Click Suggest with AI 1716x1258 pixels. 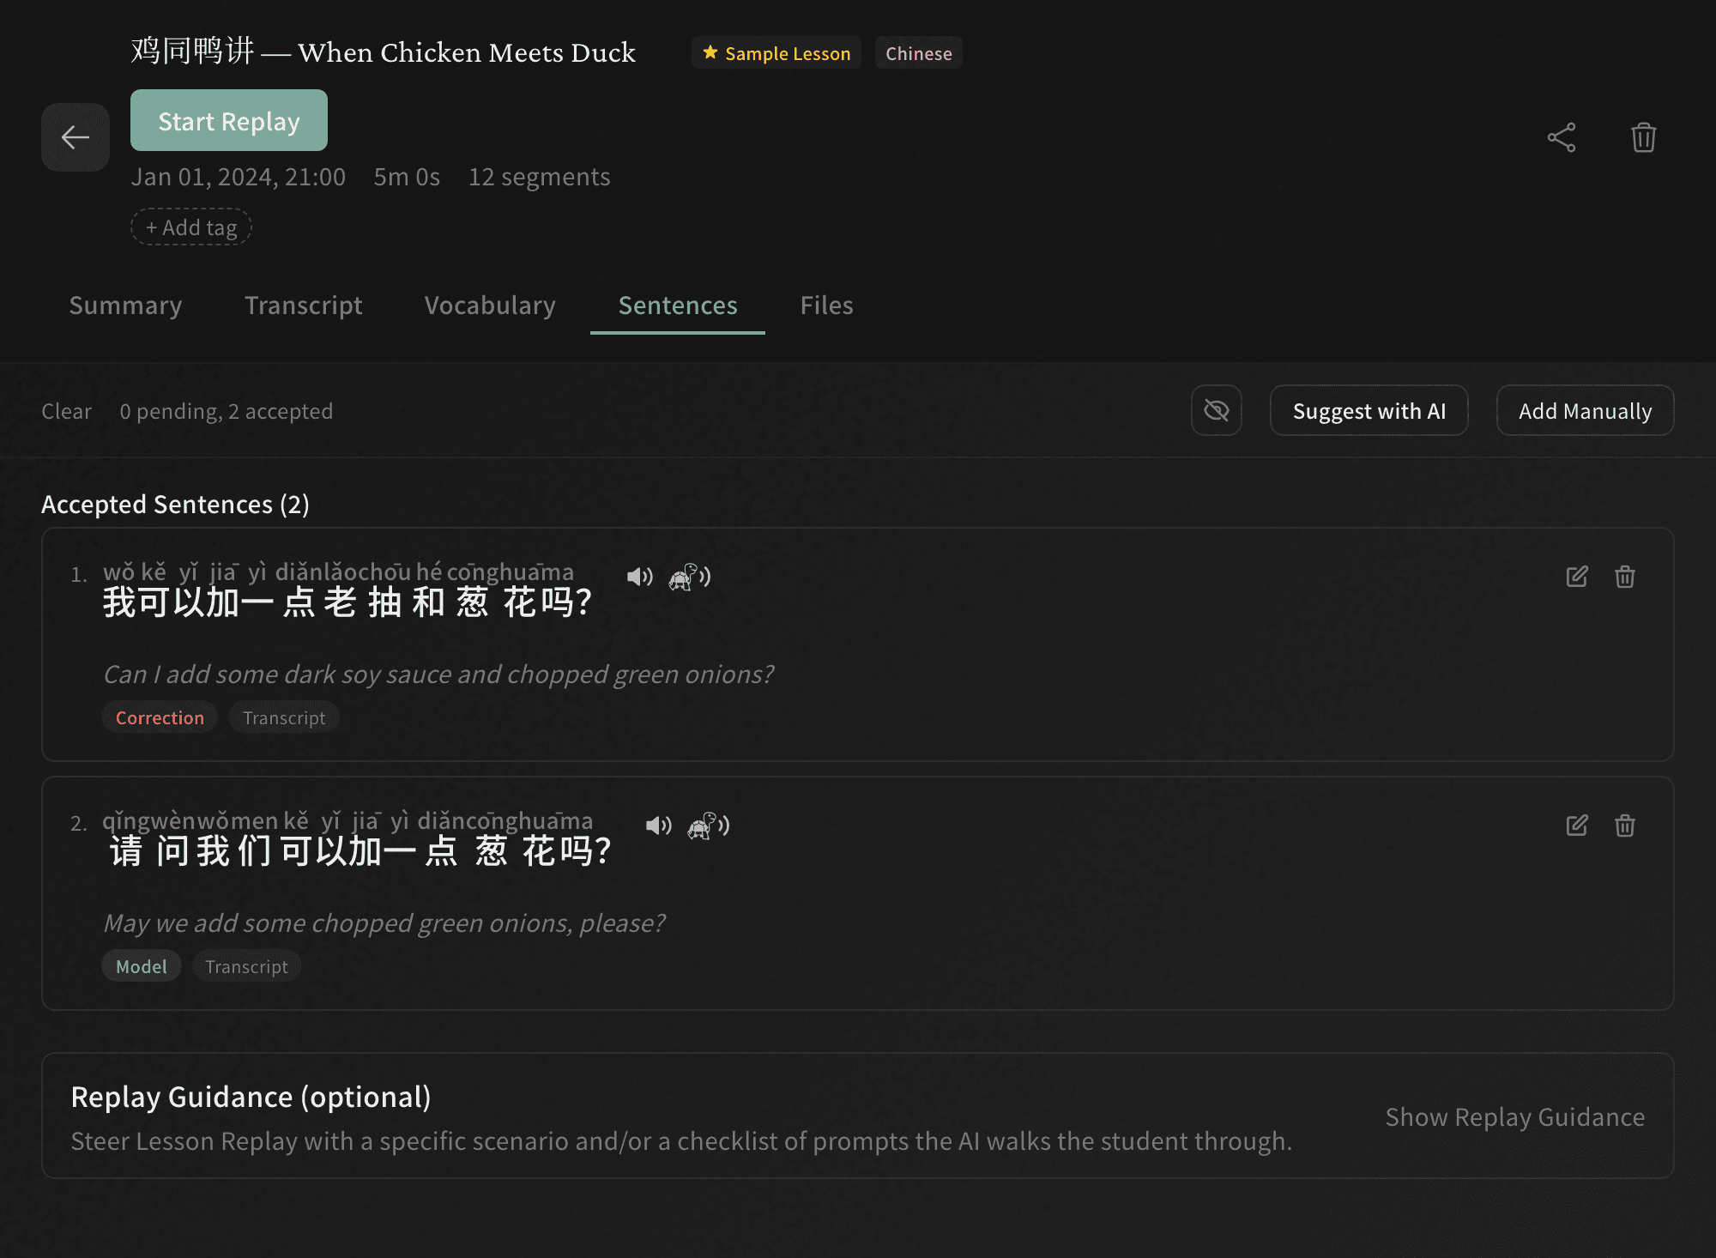(1369, 411)
